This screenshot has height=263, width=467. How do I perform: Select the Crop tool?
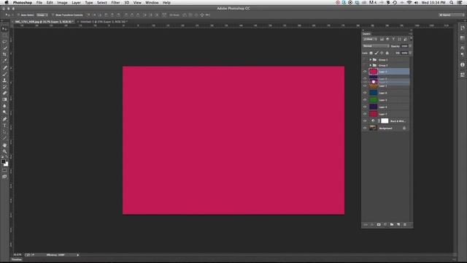pos(4,54)
